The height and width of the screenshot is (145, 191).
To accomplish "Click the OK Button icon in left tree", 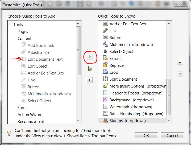I will click(24, 86).
